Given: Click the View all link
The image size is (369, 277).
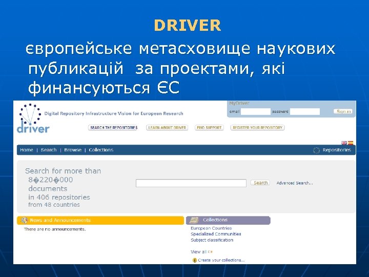Looking at the screenshot, I should [x=199, y=252].
